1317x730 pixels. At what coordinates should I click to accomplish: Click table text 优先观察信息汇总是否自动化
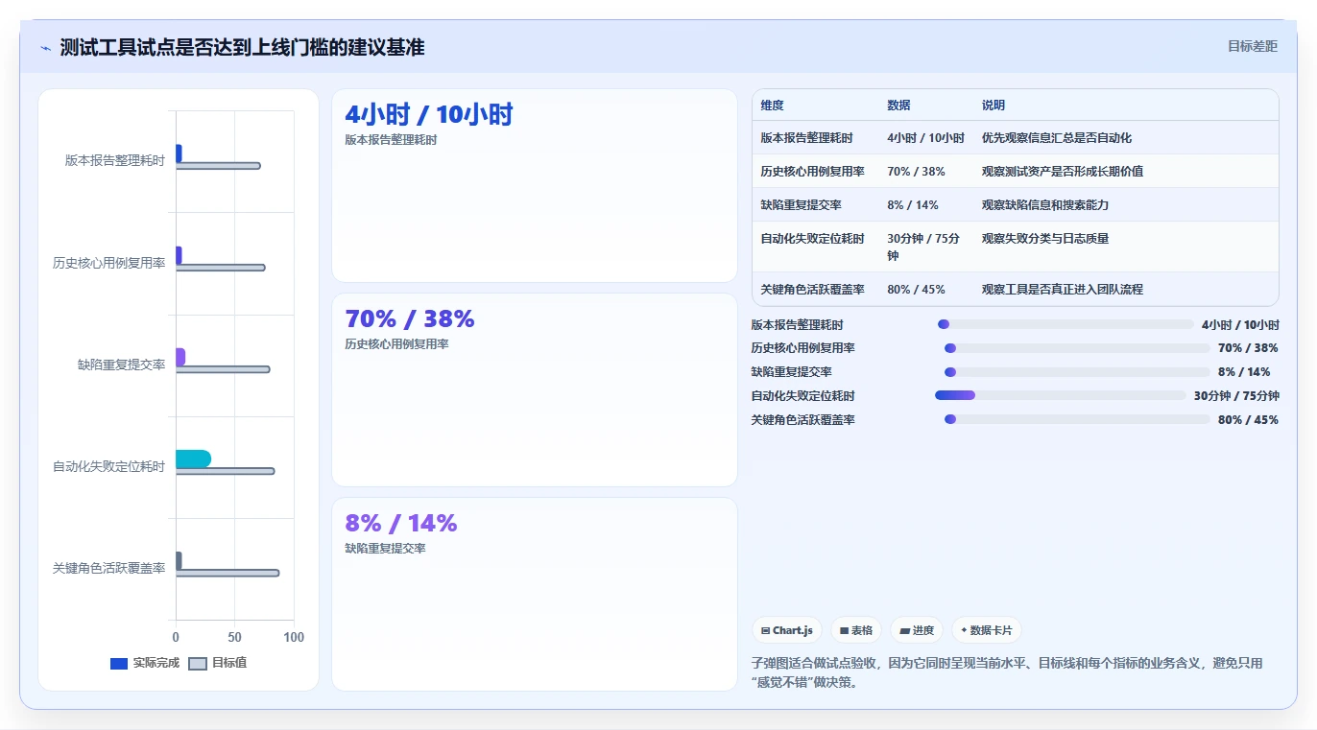tap(1057, 138)
